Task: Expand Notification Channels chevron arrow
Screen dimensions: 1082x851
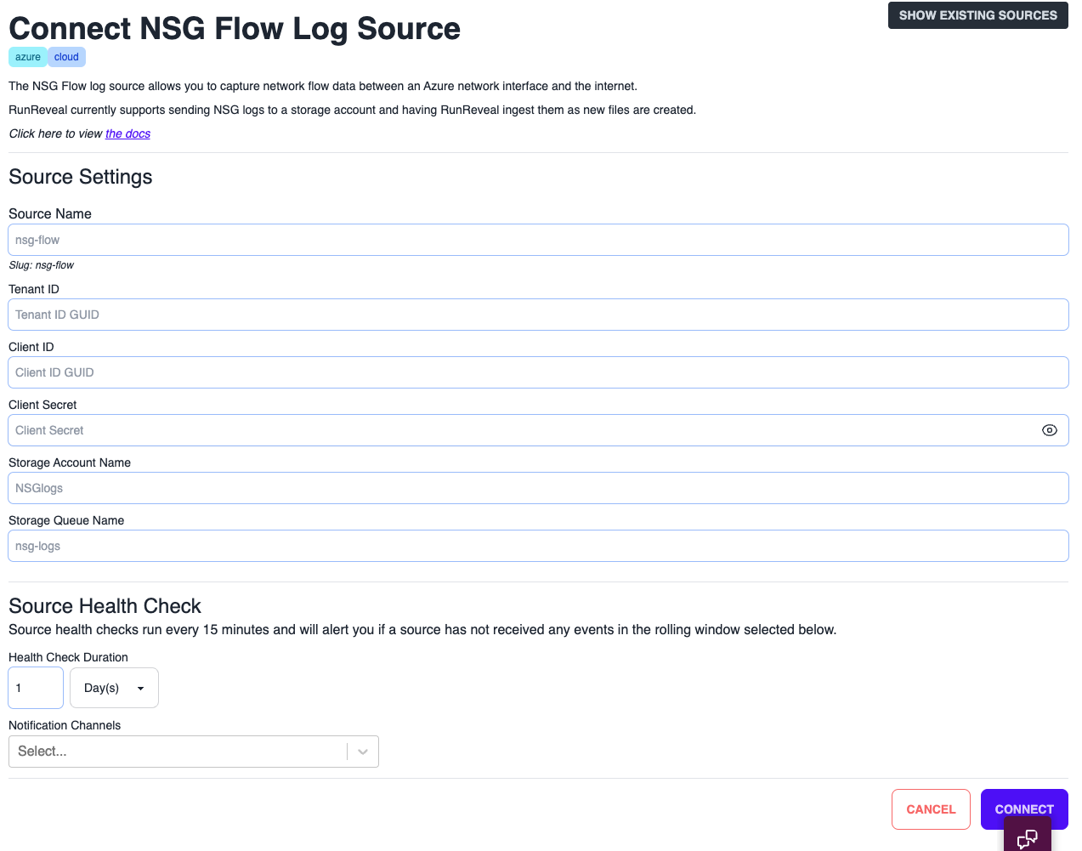Action: [363, 752]
